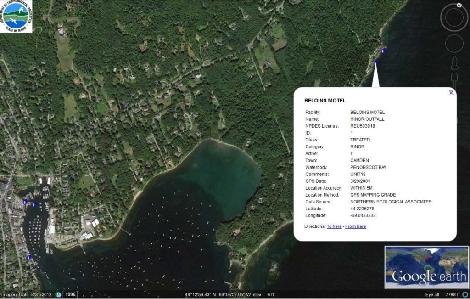Click the streaming status circle beside the eye altitude
470x299 pixels.
(x=465, y=294)
